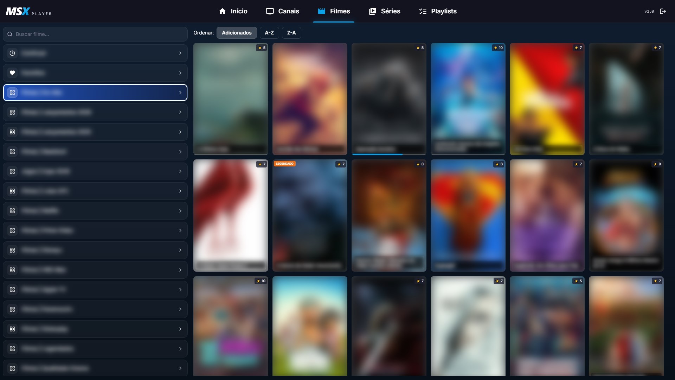Open the heart favorites row in the sidebar

click(x=95, y=73)
